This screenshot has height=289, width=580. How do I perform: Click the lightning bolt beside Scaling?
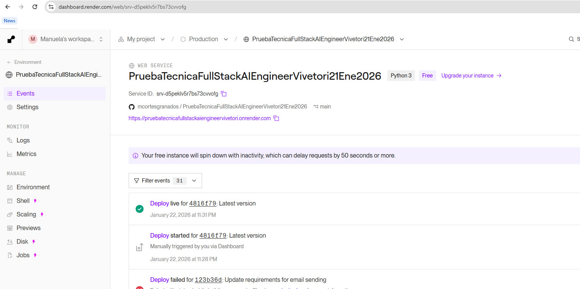point(42,215)
